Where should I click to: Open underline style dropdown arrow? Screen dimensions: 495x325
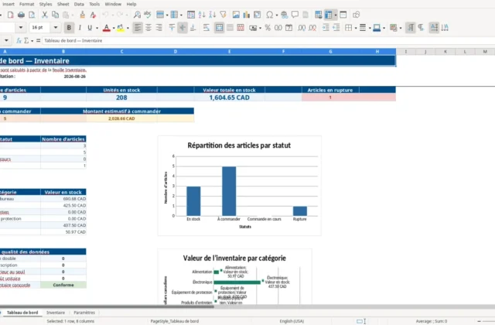pyautogui.click(x=97, y=28)
